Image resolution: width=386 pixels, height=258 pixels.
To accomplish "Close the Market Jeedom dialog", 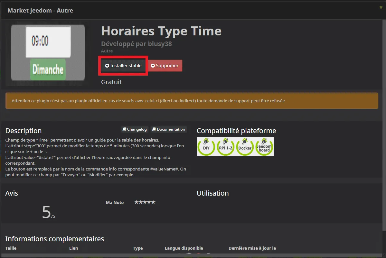I will tap(381, 7).
